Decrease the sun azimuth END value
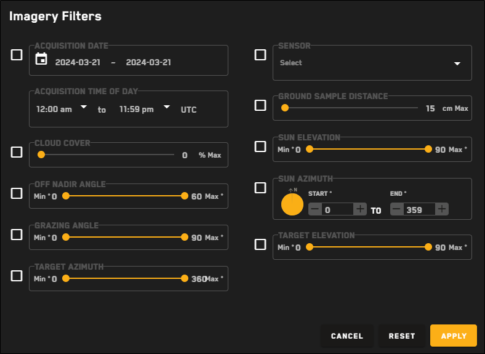Screen dimensions: 485x354 pos(396,209)
